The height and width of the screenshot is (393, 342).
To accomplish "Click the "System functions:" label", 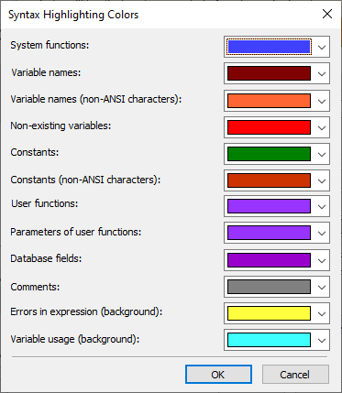I will pyautogui.click(x=50, y=45).
